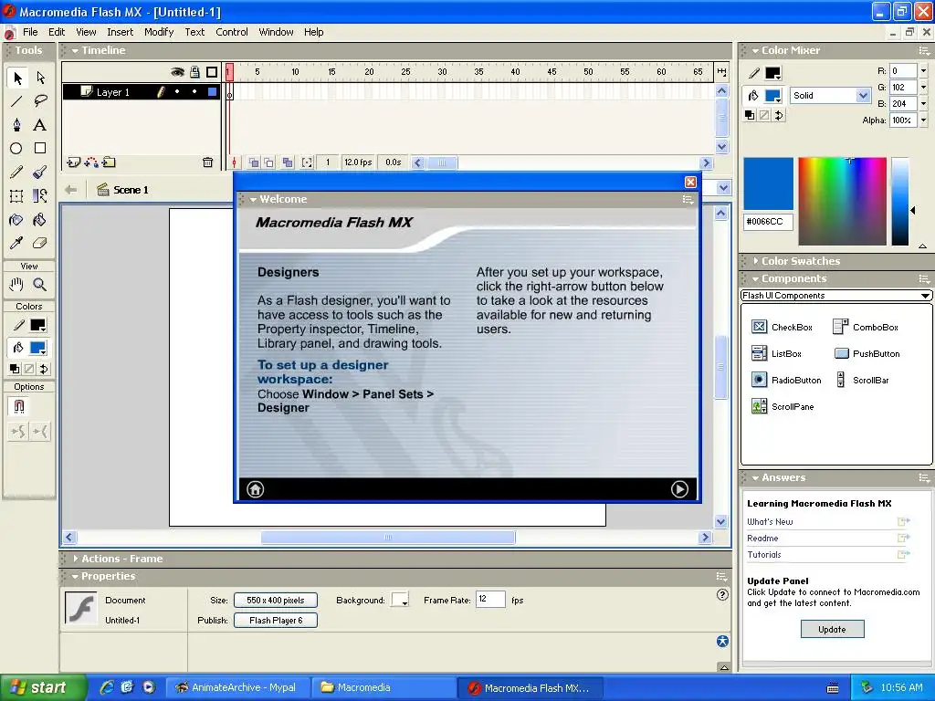Collapse the Properties panel
This screenshot has width=935, height=701.
tap(75, 577)
